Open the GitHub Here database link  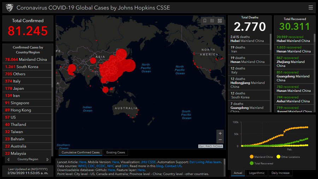pos(111,170)
